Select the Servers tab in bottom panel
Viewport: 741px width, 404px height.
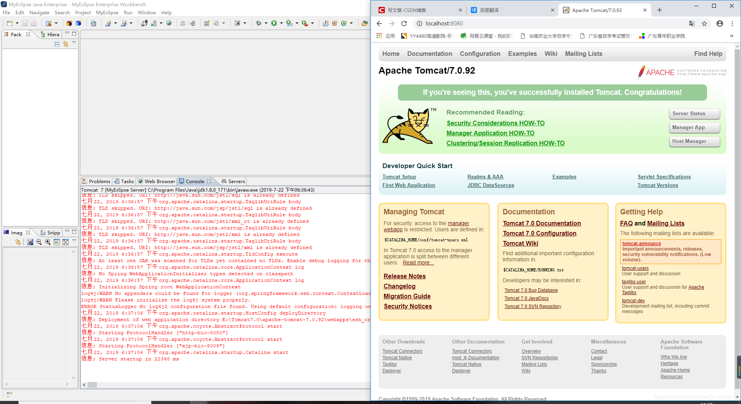tap(233, 181)
